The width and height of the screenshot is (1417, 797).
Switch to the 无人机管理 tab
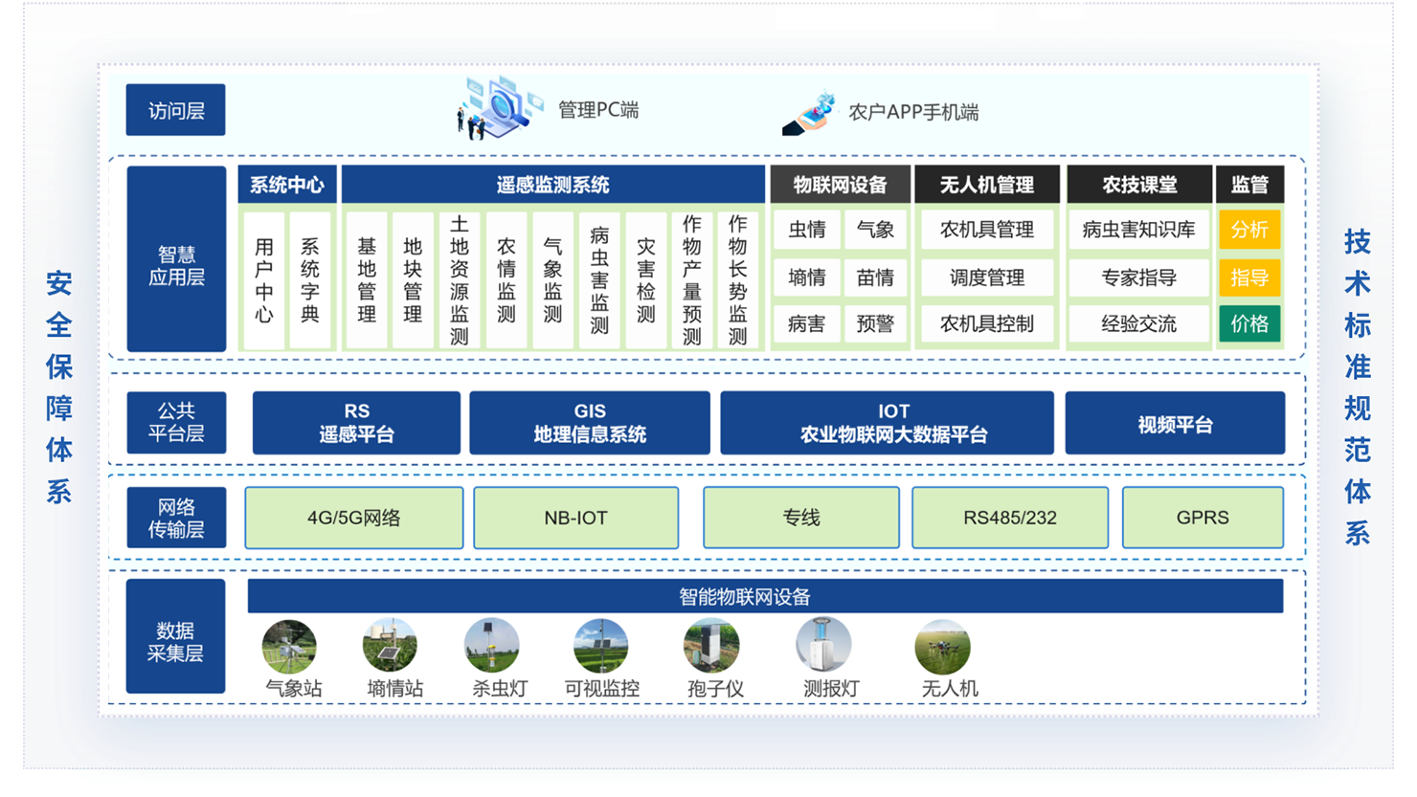[988, 184]
